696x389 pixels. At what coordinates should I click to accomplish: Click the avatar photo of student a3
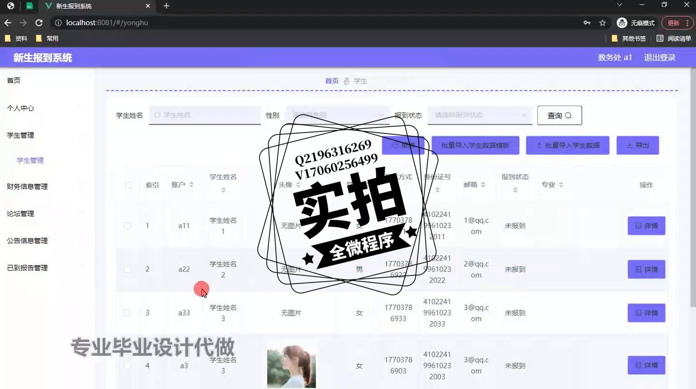tap(291, 366)
